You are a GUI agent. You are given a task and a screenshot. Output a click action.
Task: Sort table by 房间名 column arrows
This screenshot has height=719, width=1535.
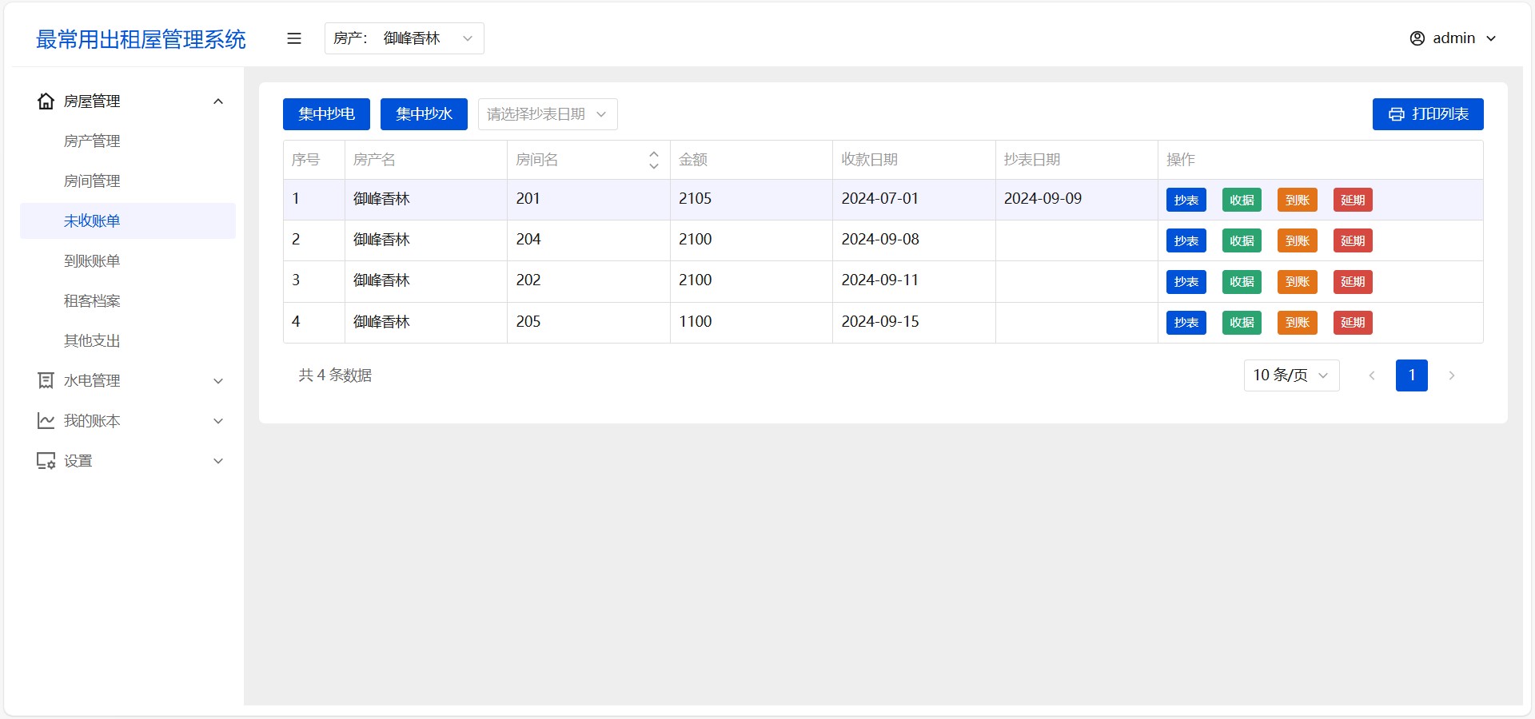click(x=653, y=160)
